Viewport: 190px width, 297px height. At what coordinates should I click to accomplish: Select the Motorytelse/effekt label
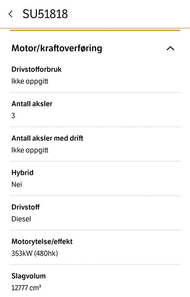[x=42, y=242]
